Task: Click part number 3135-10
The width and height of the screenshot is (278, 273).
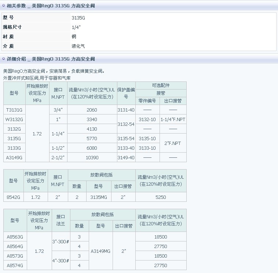Action: pyautogui.click(x=147, y=139)
